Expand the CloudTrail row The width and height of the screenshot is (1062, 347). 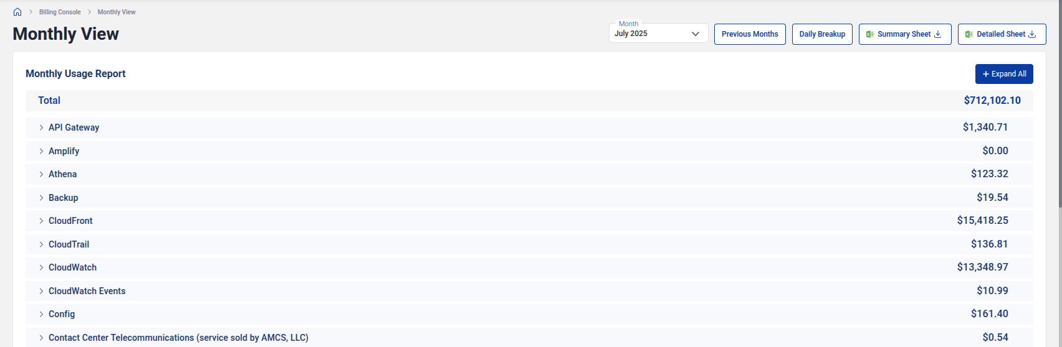click(41, 244)
